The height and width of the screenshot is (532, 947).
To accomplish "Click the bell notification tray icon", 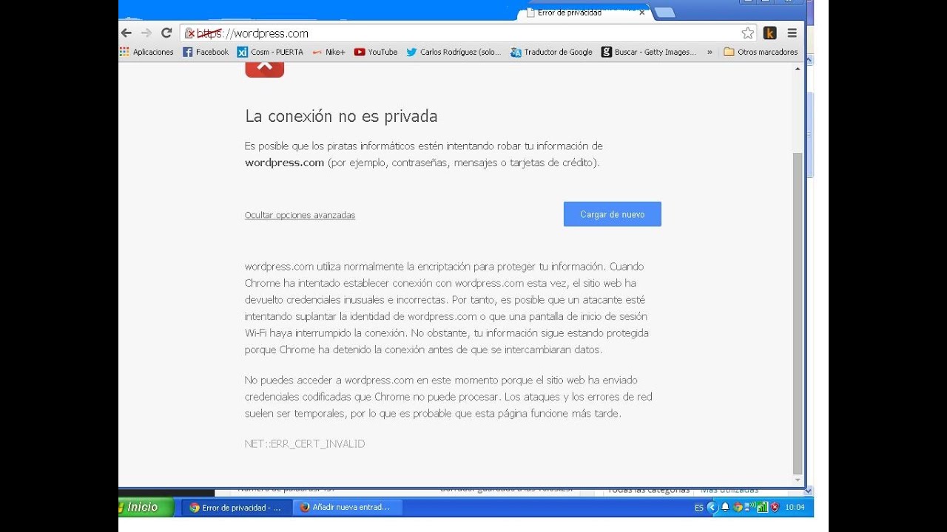I will pyautogui.click(x=726, y=508).
